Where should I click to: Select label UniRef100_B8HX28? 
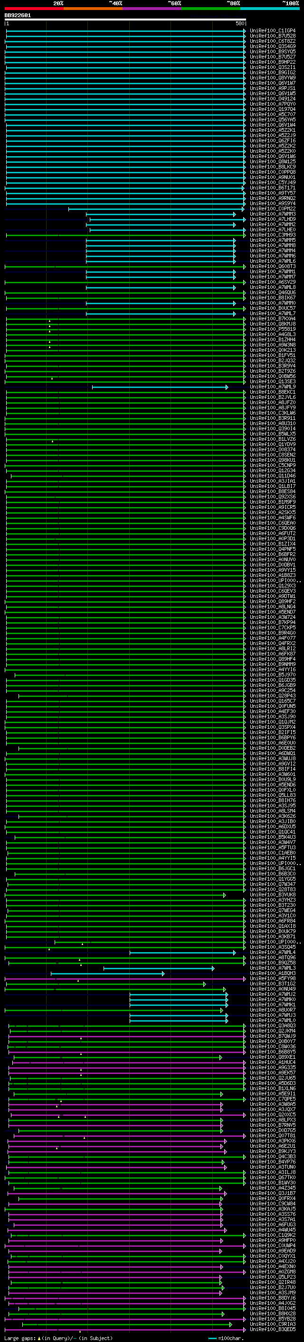pyautogui.click(x=272, y=1314)
